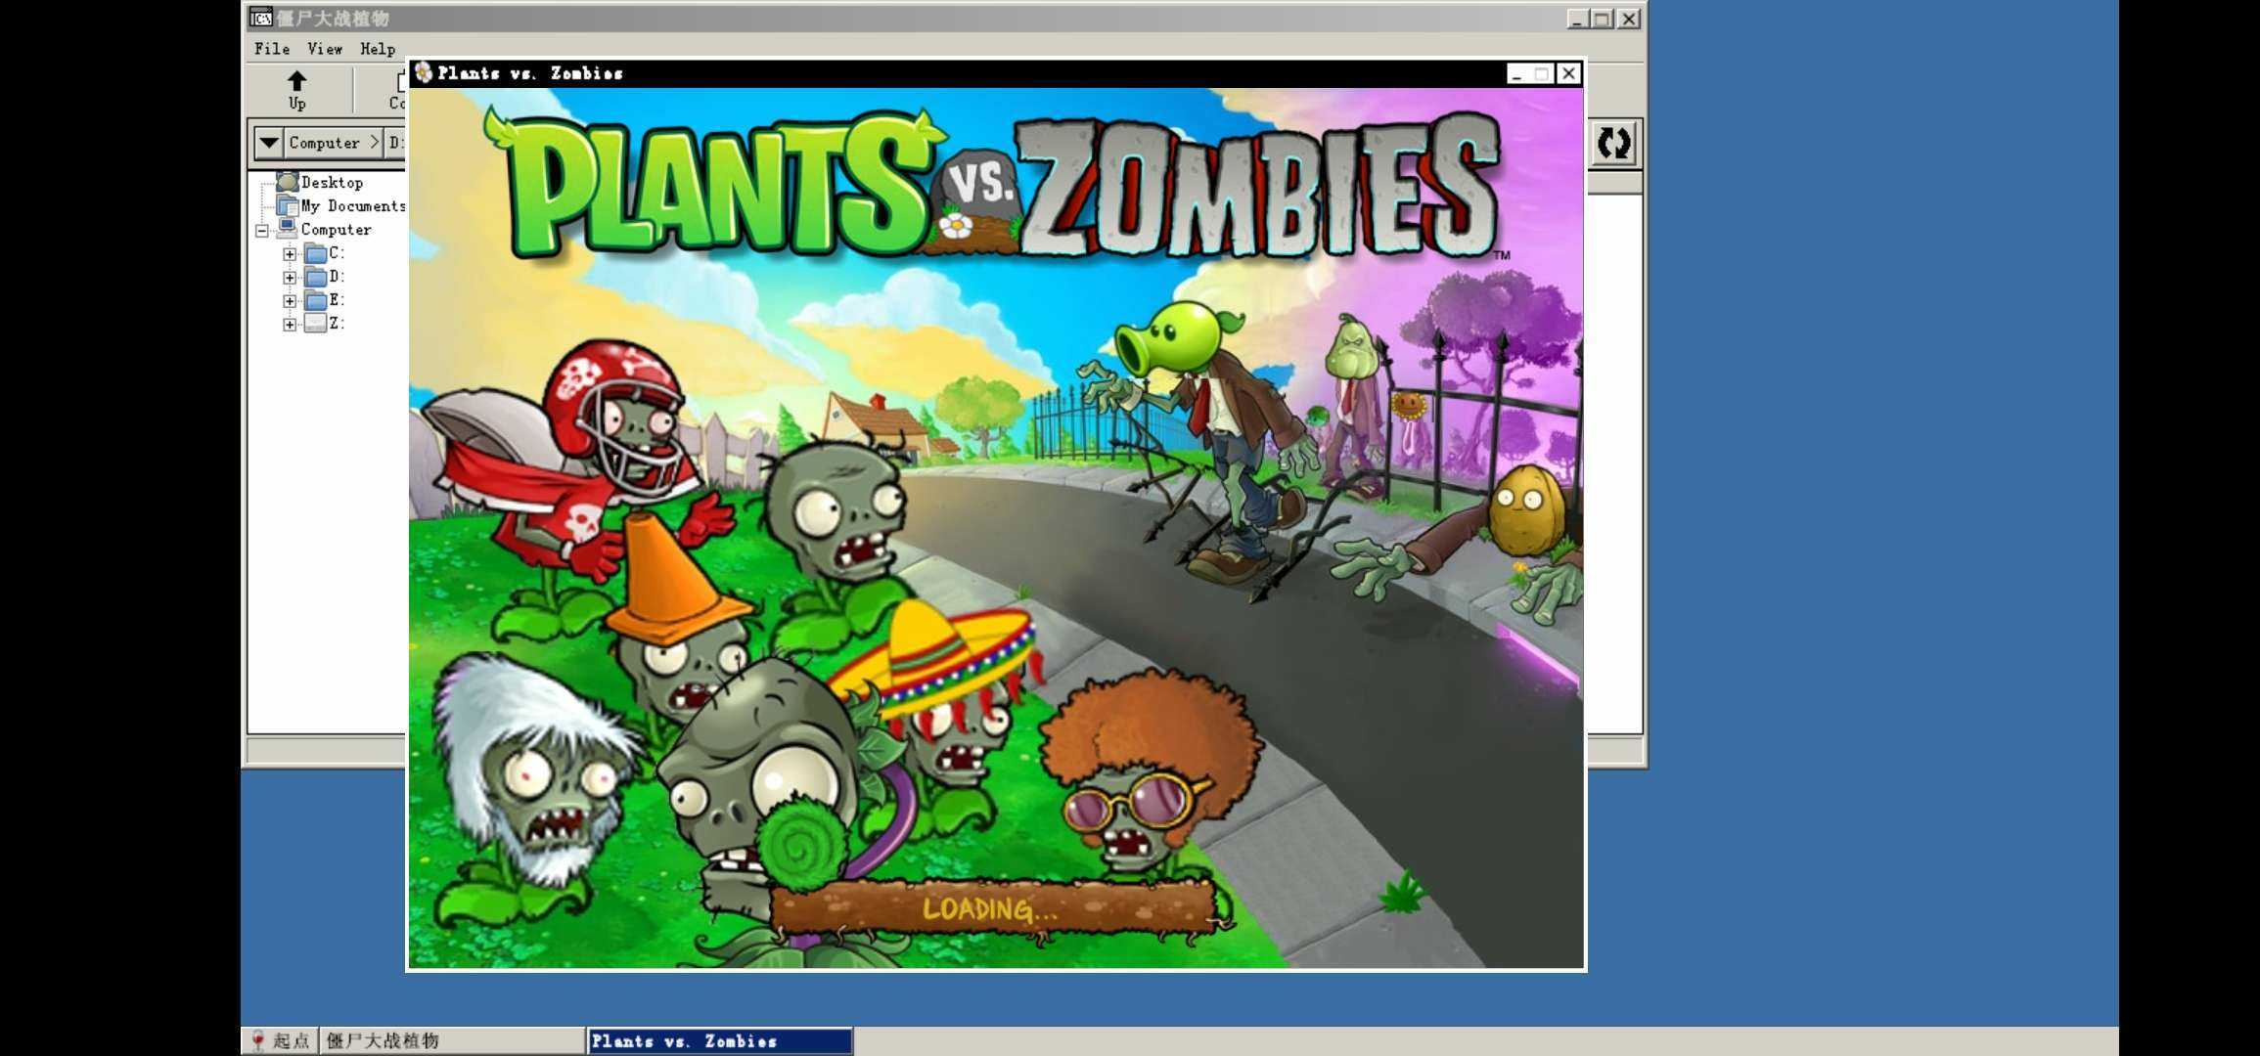Expand the D: drive node
The image size is (2260, 1056).
click(290, 278)
